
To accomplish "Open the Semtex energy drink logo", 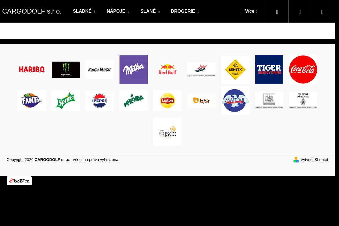I will [x=235, y=69].
